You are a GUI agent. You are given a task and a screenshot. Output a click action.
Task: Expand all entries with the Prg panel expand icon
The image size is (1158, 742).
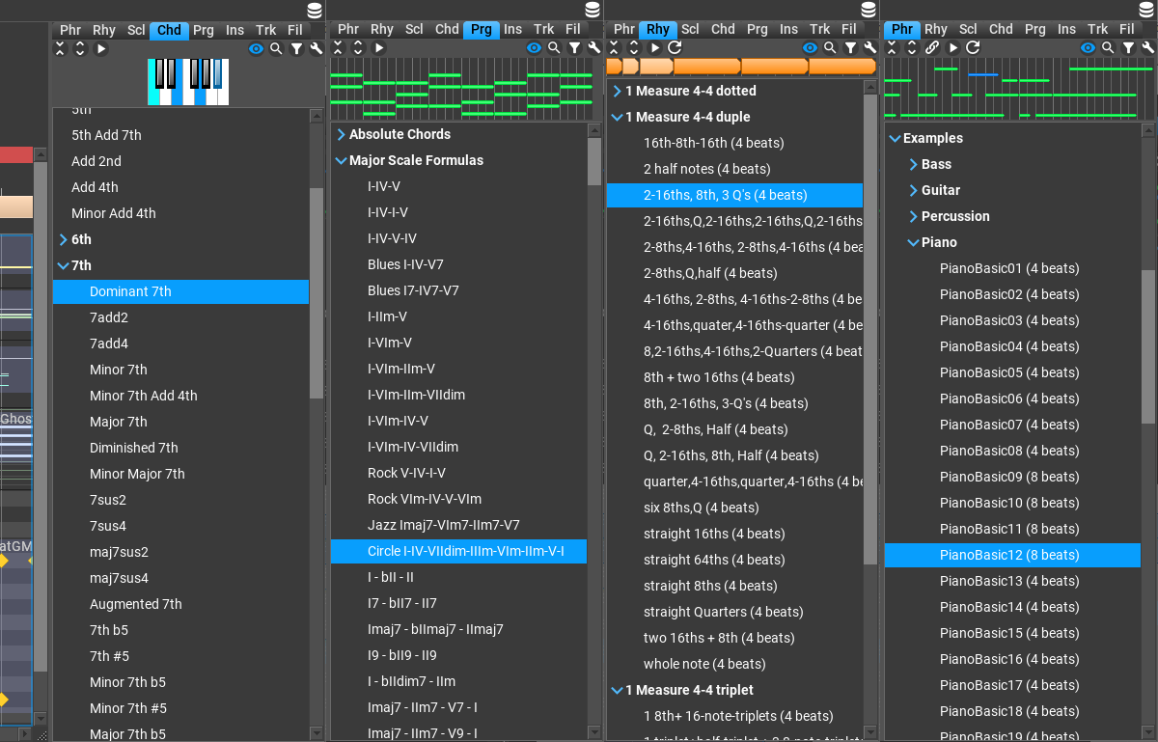(357, 47)
